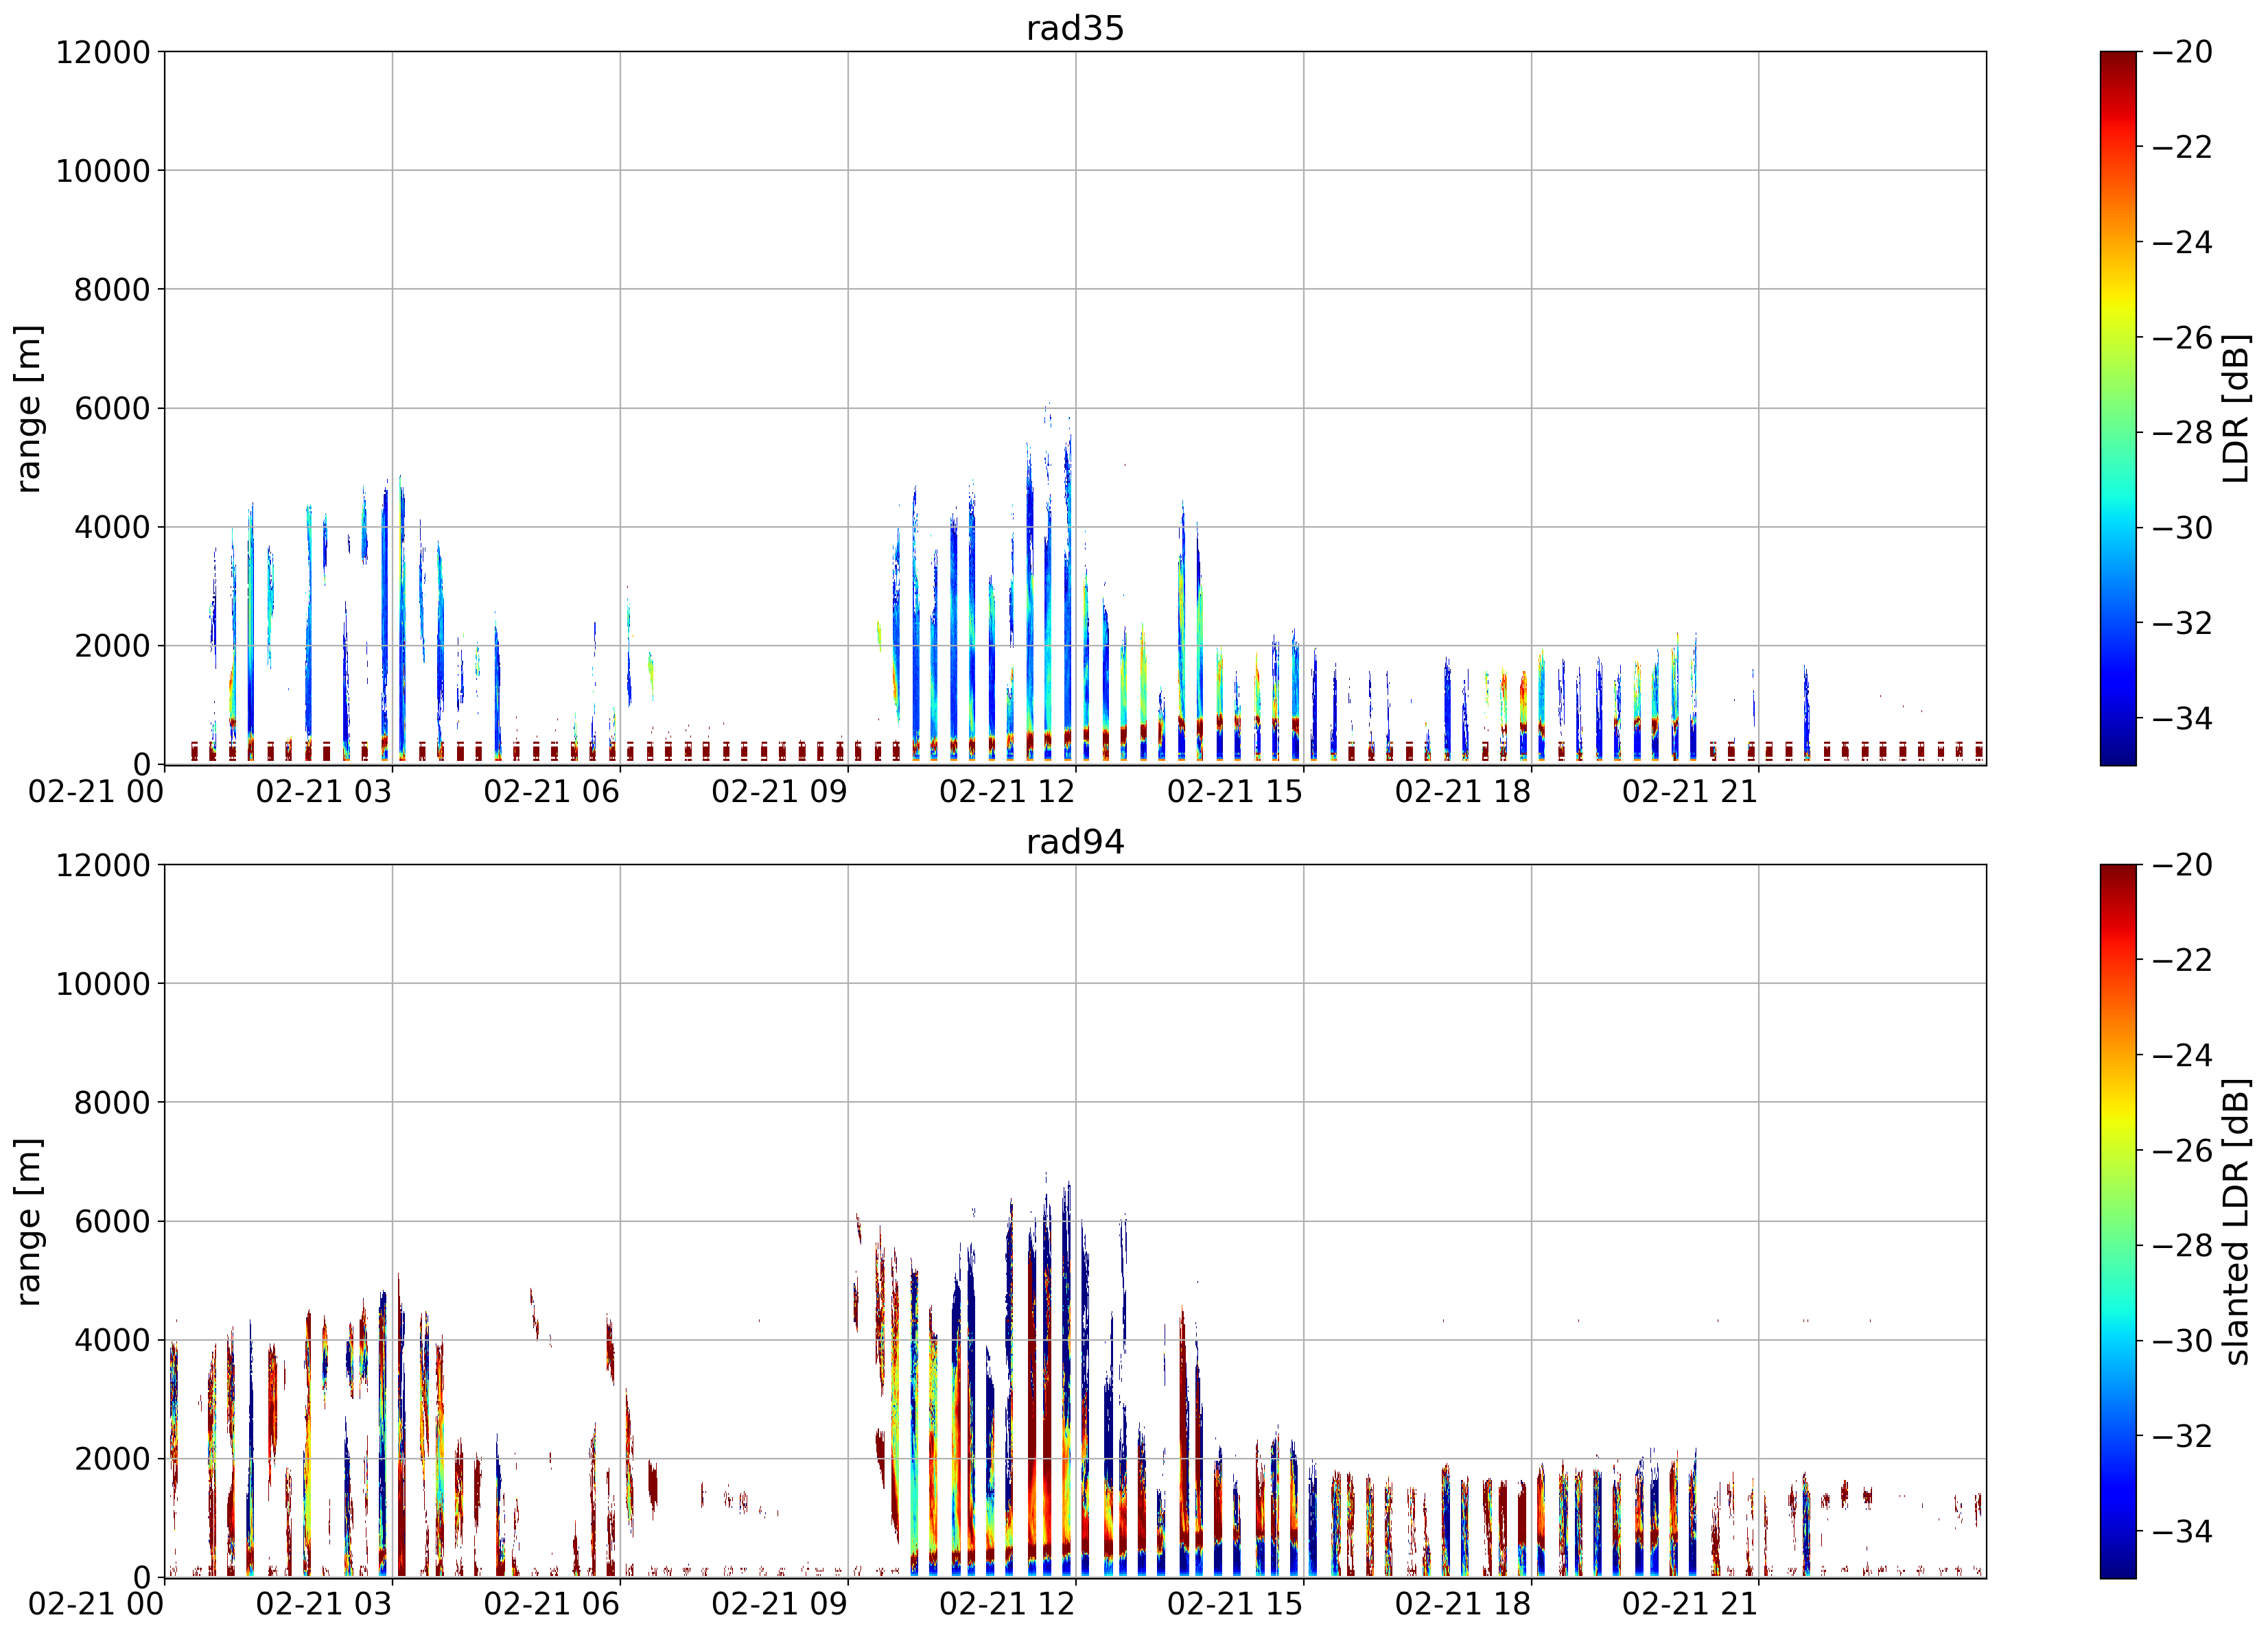Click the LDR [dB] colorbar label of rad35
Image resolution: width=2268 pixels, height=1635 pixels.
pos(2235,408)
